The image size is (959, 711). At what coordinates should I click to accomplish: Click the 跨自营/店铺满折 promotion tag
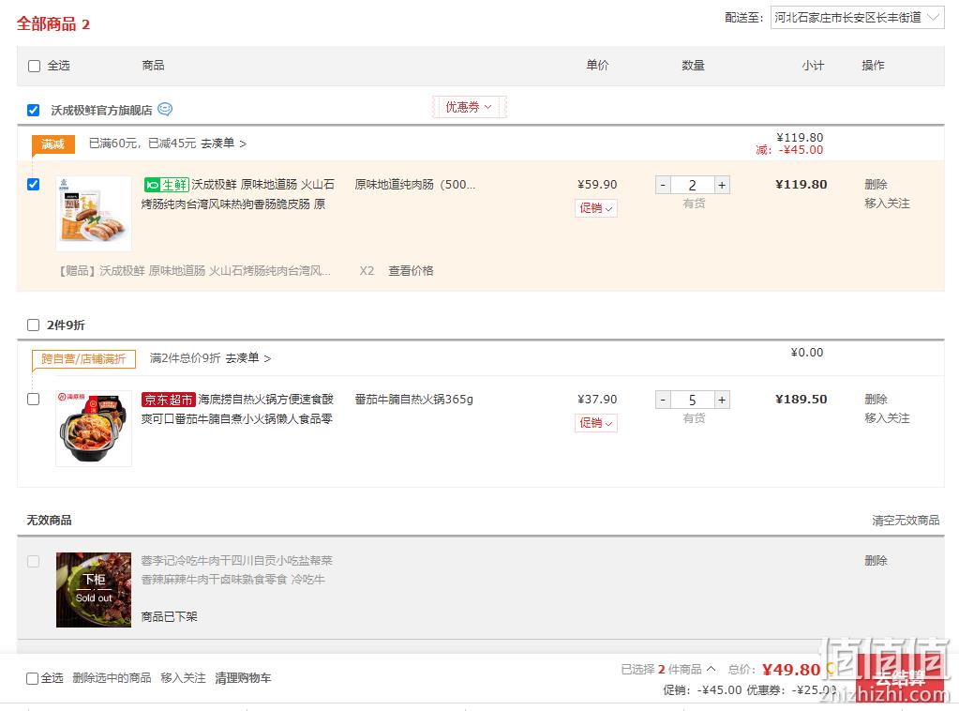[83, 359]
